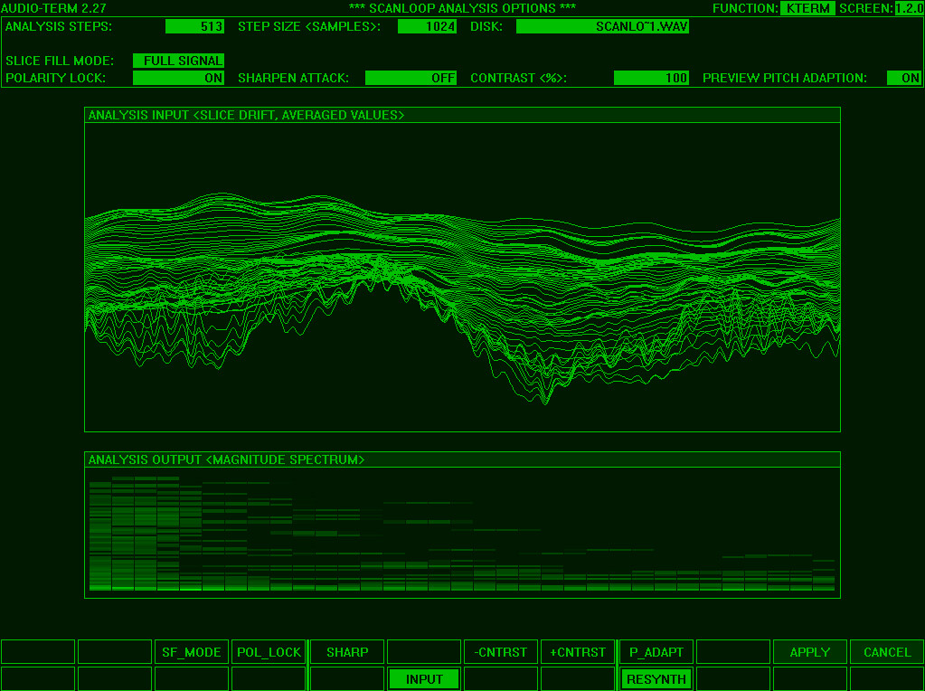
Task: Click the STEP SIZE samples field
Action: tap(427, 26)
